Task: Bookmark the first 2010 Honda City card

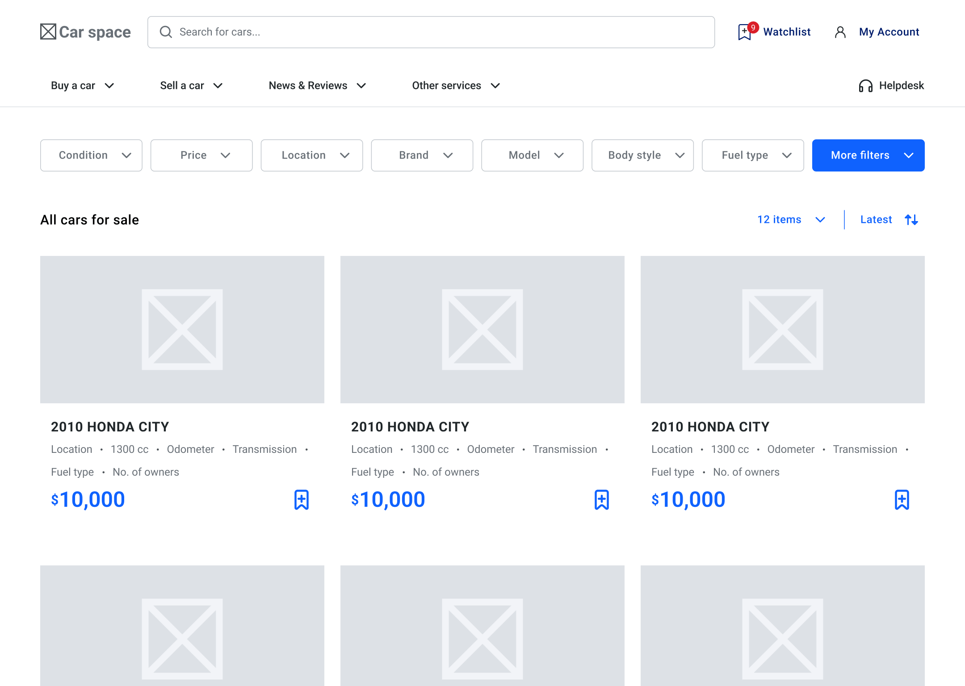Action: pyautogui.click(x=302, y=500)
